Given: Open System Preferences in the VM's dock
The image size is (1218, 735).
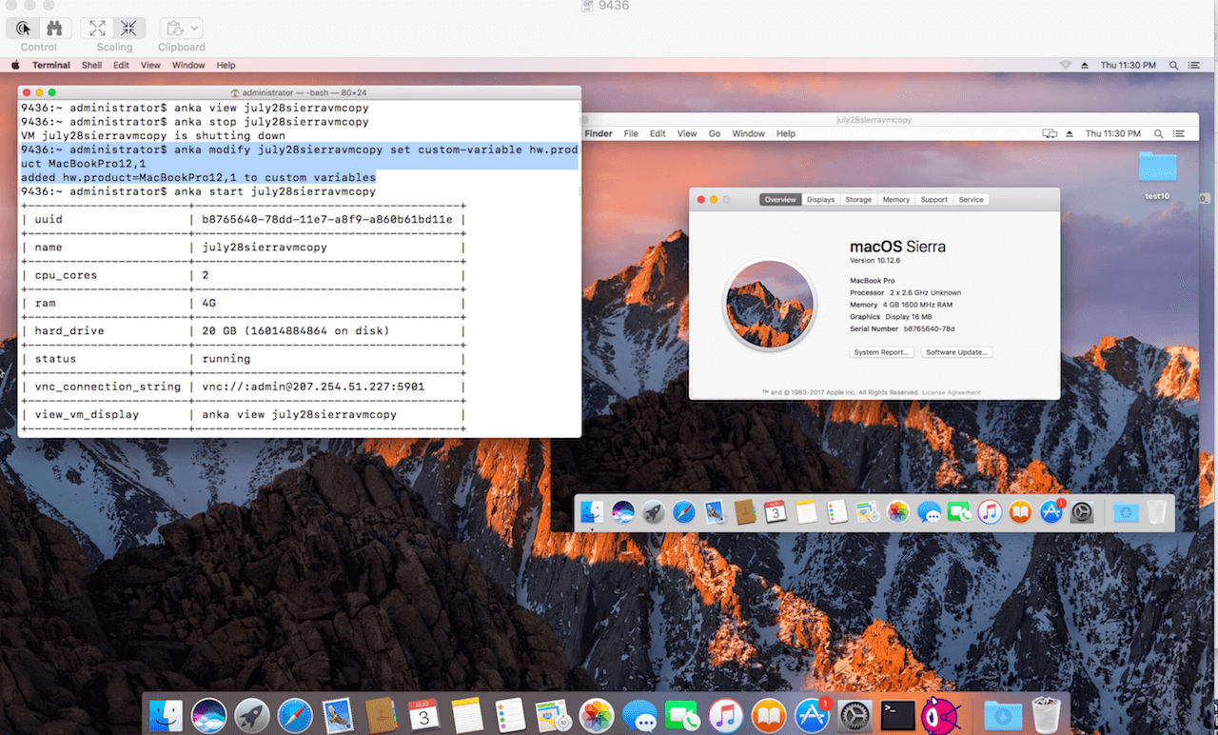Looking at the screenshot, I should click(1082, 512).
